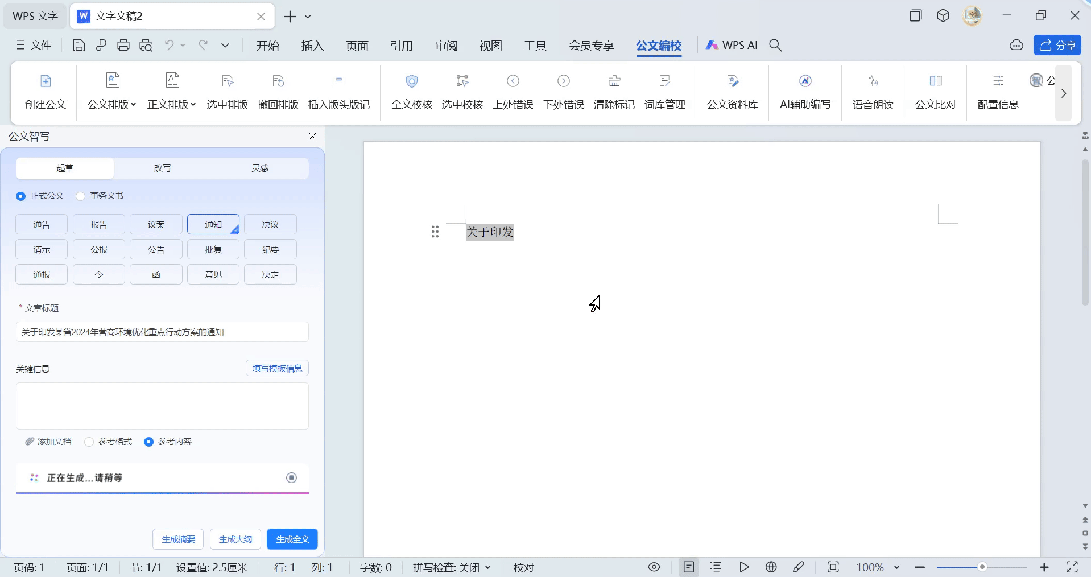The height and width of the screenshot is (577, 1091).
Task: Open print preview icon
Action: pos(146,46)
